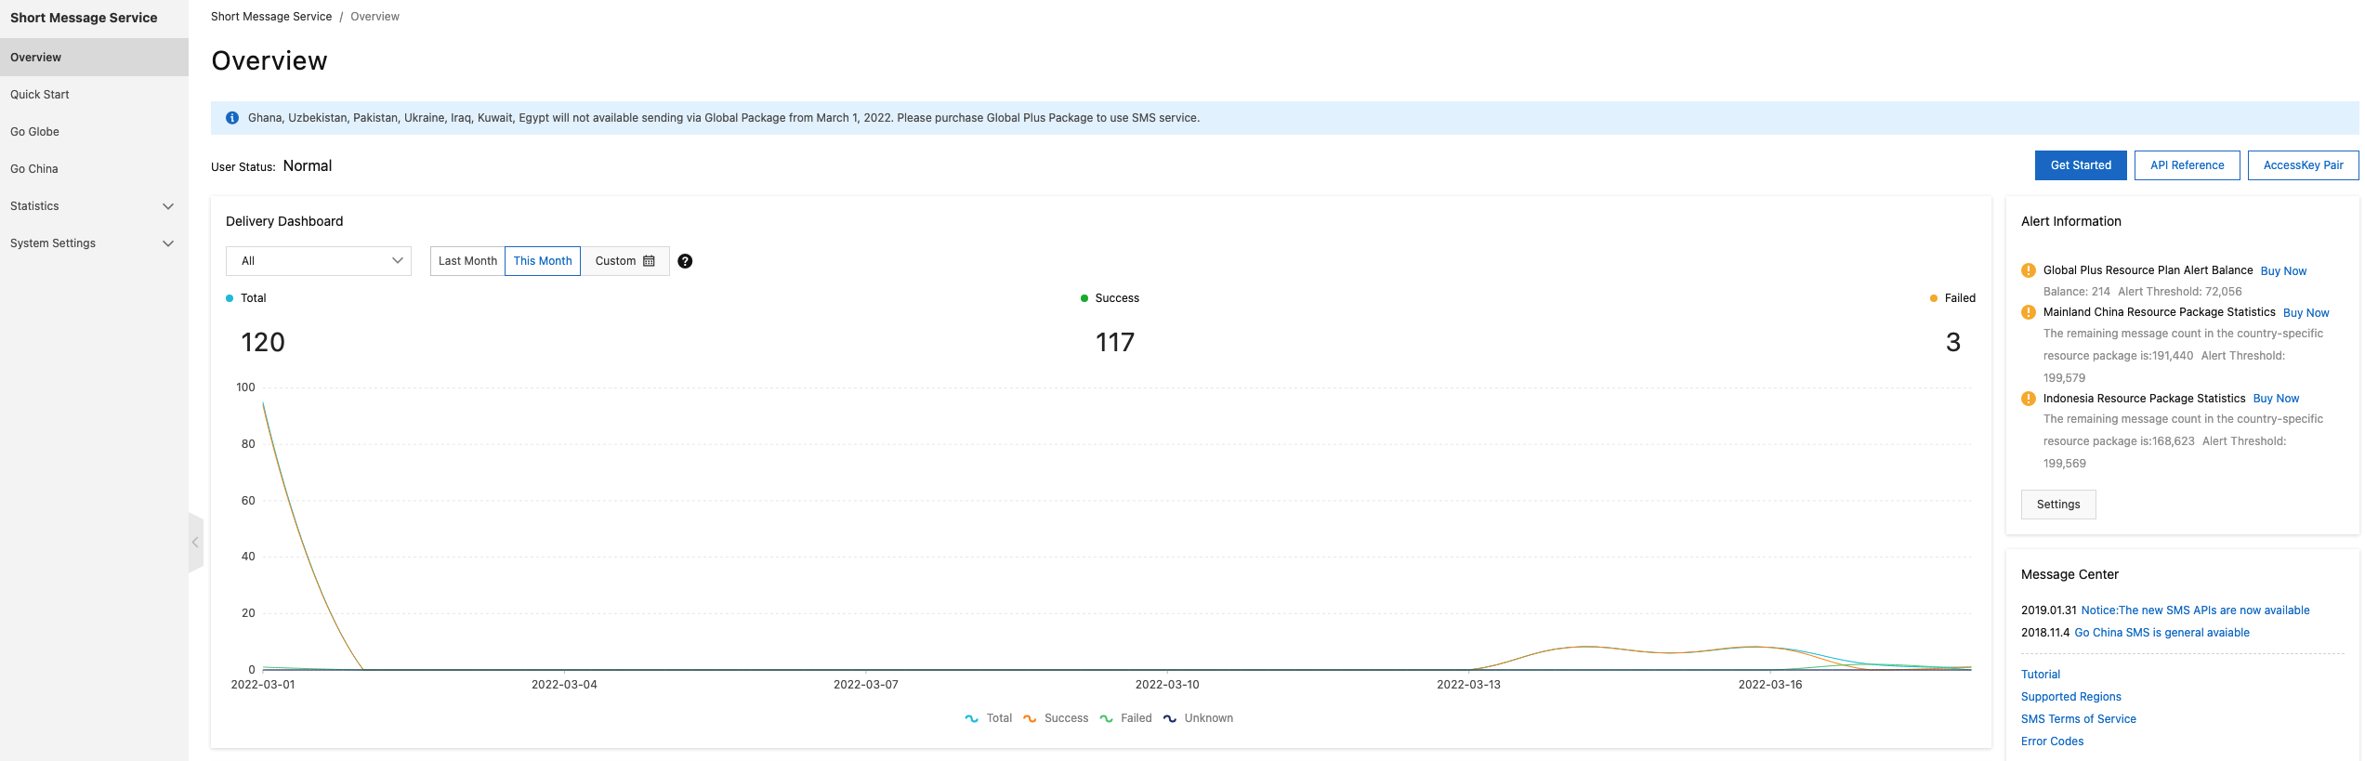Expand the System Settings menu chevron
Viewport: 2365px width, 761px height.
(168, 243)
